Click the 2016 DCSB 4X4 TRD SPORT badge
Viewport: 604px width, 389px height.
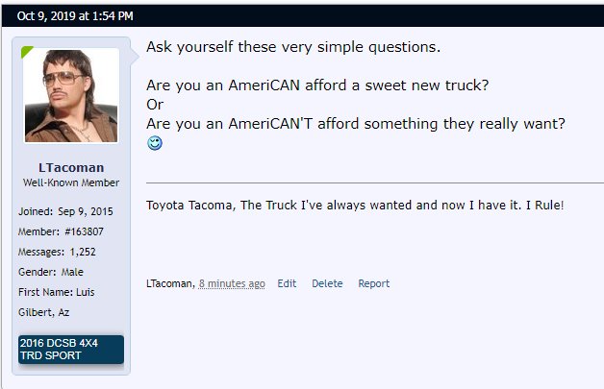point(71,350)
